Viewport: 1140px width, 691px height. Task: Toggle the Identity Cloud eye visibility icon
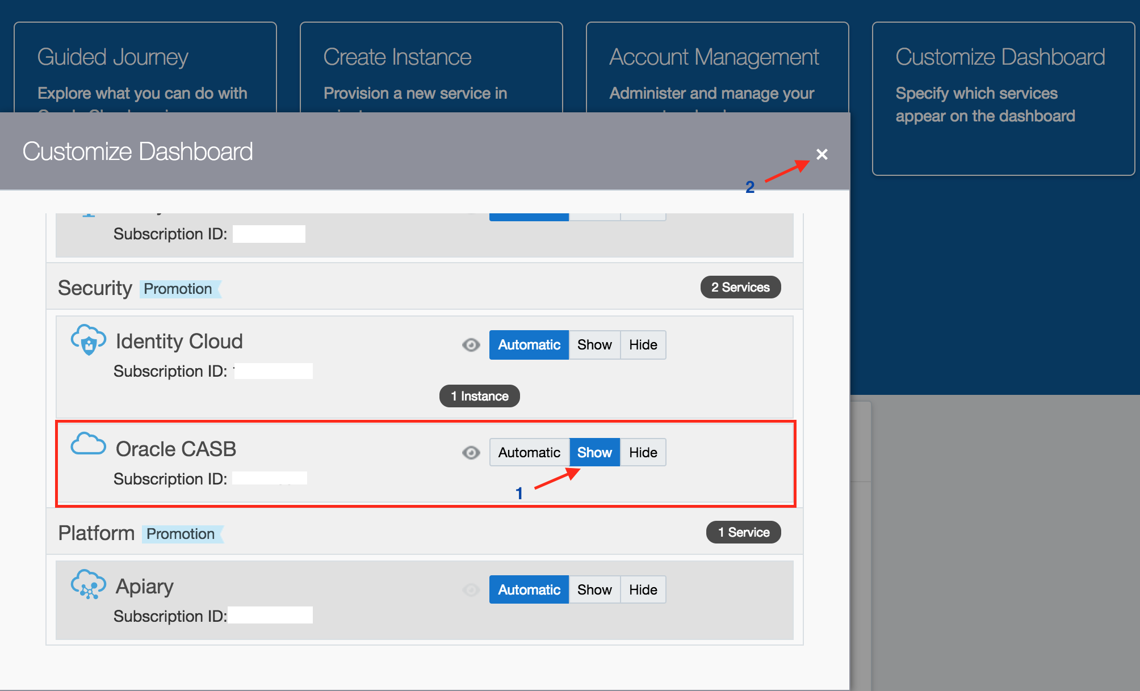[x=471, y=345]
